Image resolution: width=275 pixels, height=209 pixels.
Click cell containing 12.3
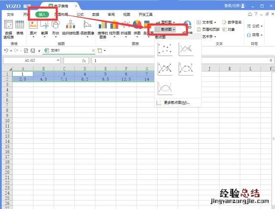tap(126, 79)
